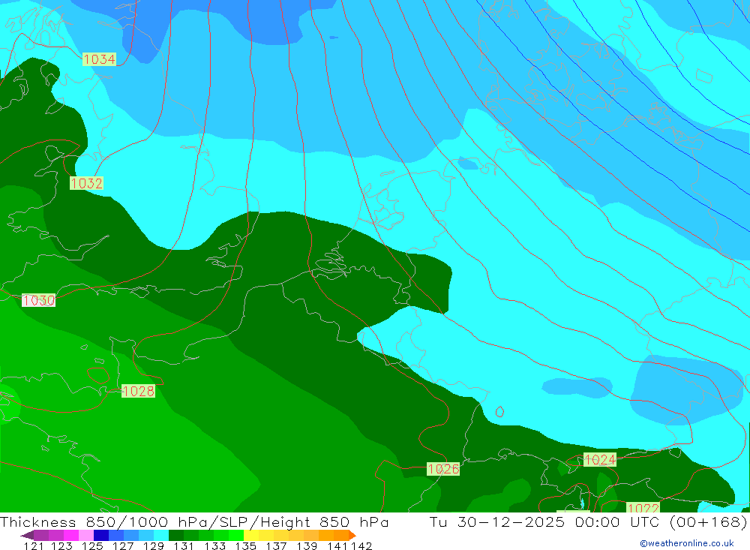Click the legend value 125
This screenshot has width=750, height=550.
[92, 546]
